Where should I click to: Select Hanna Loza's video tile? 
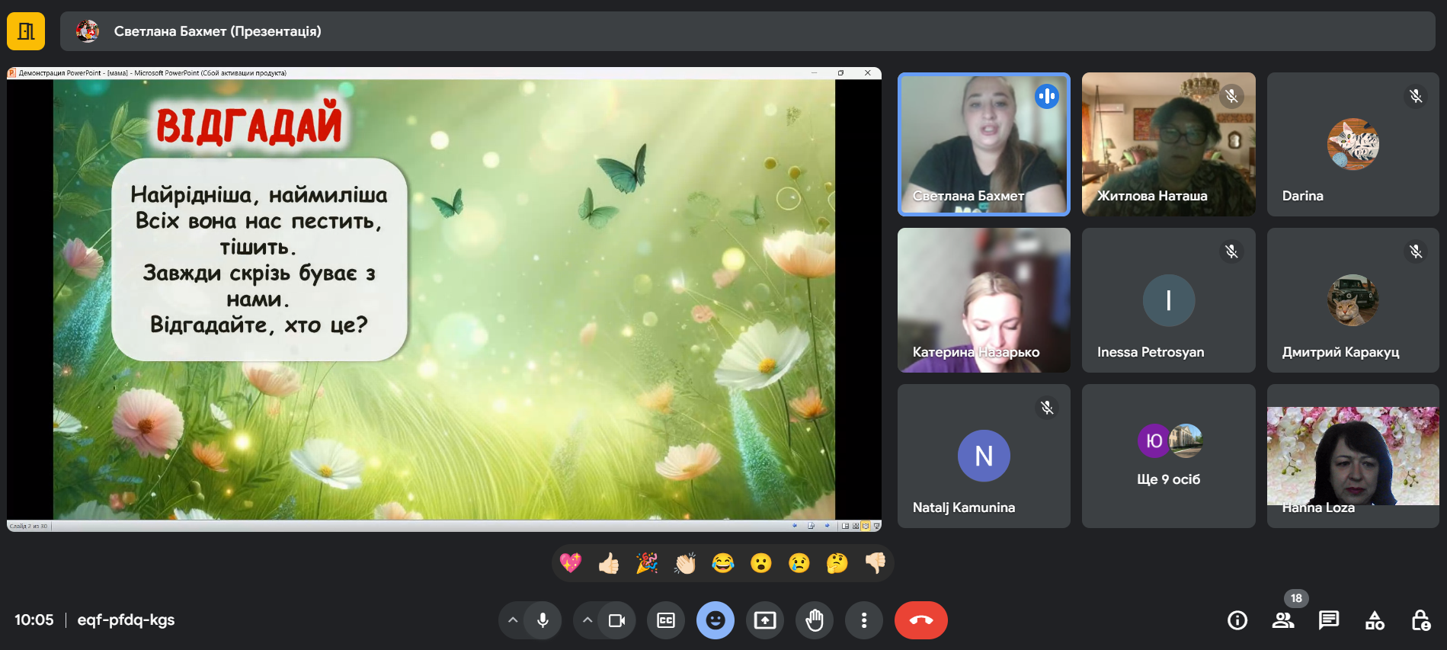click(1353, 456)
